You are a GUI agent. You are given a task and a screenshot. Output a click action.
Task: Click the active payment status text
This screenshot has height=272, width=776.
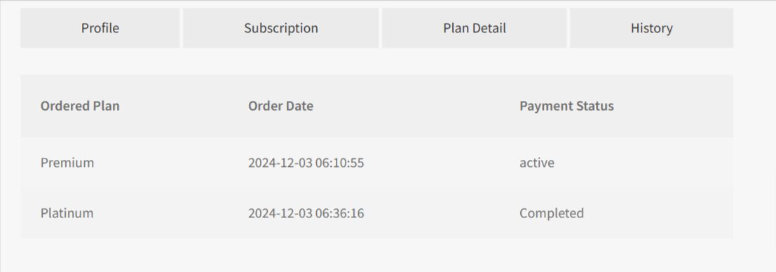coord(537,163)
